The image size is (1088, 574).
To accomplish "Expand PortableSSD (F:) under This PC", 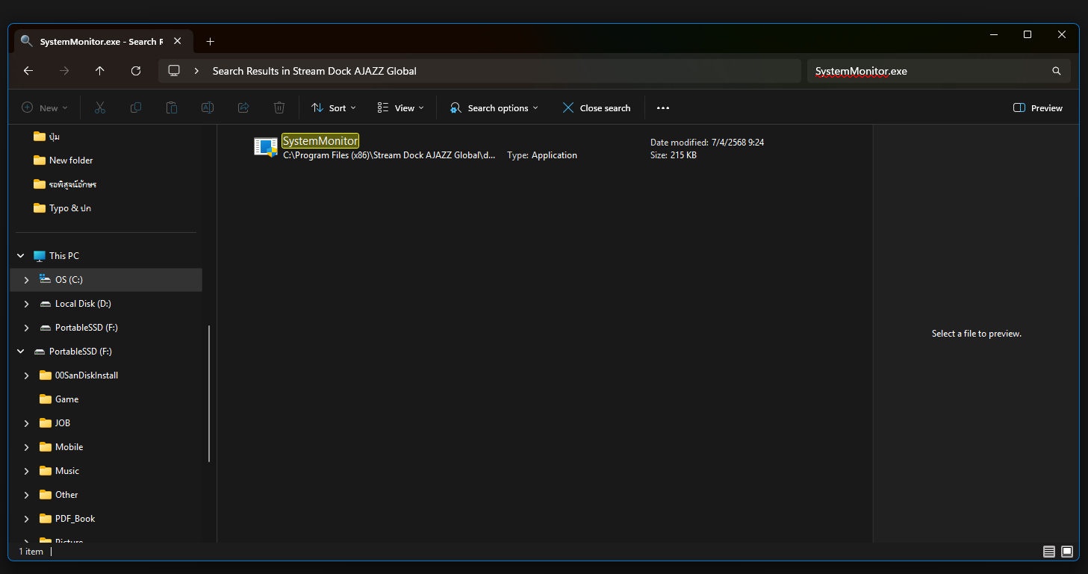I will pos(27,328).
